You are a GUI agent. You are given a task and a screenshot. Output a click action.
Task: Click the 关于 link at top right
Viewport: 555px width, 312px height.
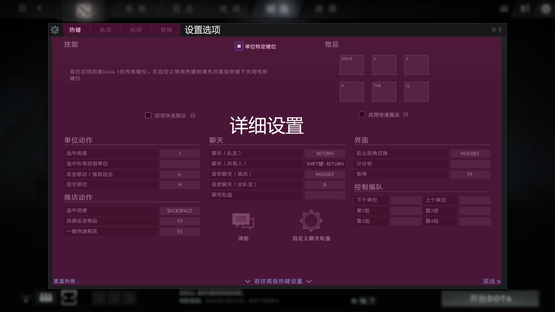coord(497,30)
